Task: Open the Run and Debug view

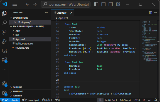Action: [x=4, y=41]
